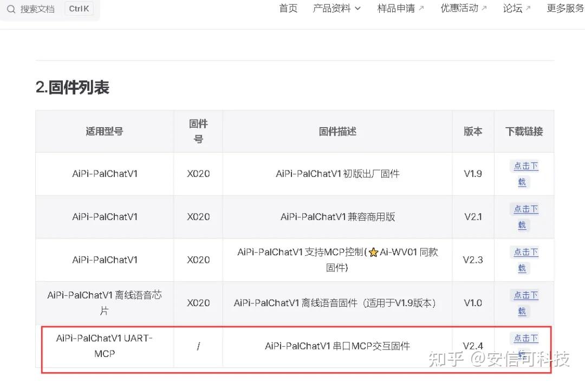Click the AiPi-PalChatV1 离线语音芯片 model cell
585x383 pixels.
pyautogui.click(x=105, y=303)
